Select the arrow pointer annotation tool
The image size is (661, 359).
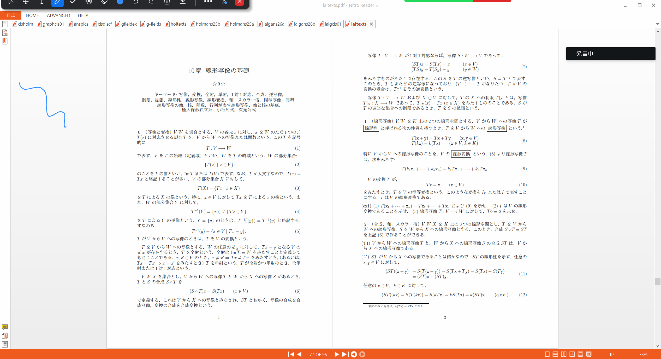(10, 2)
